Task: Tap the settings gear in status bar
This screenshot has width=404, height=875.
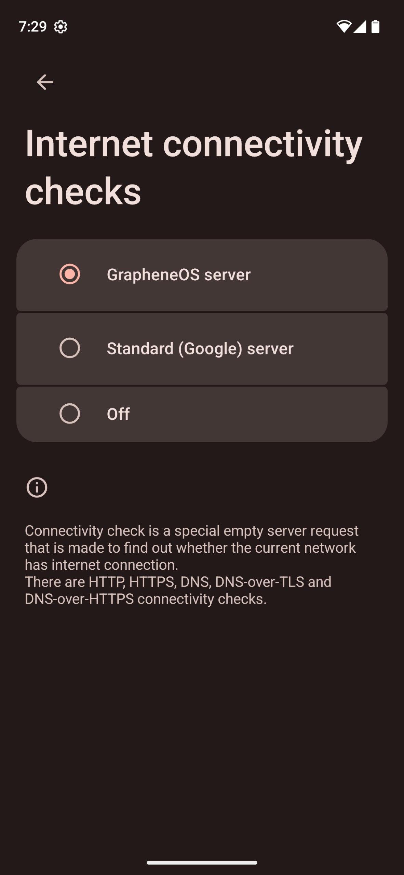Action: pyautogui.click(x=60, y=27)
